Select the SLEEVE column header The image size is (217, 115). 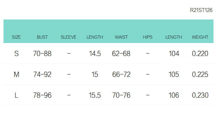point(69,37)
